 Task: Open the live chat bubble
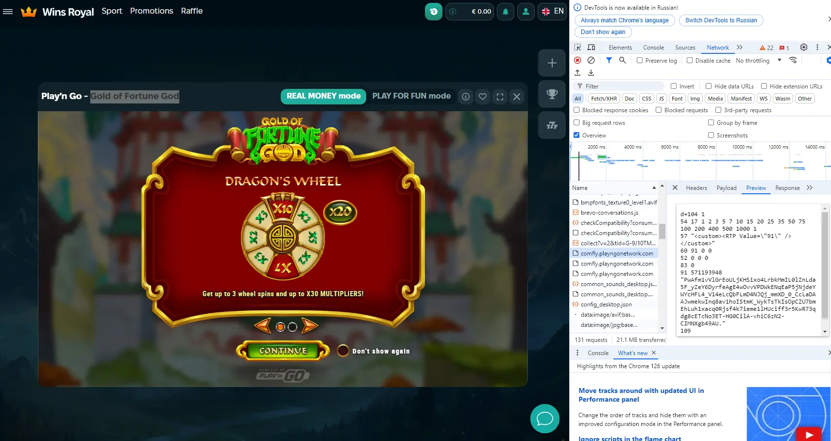pos(545,418)
